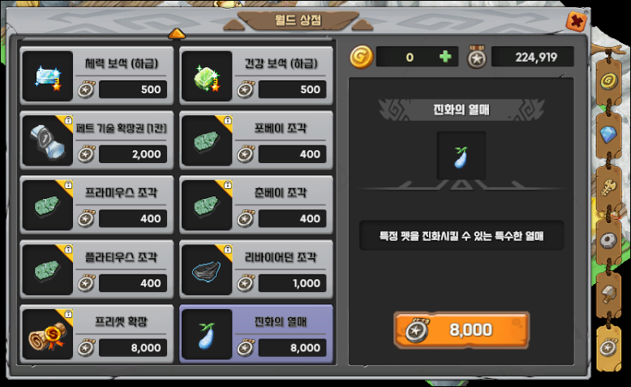The height and width of the screenshot is (387, 631).
Task: Buy item with the orange 8,000 button
Action: click(x=461, y=330)
